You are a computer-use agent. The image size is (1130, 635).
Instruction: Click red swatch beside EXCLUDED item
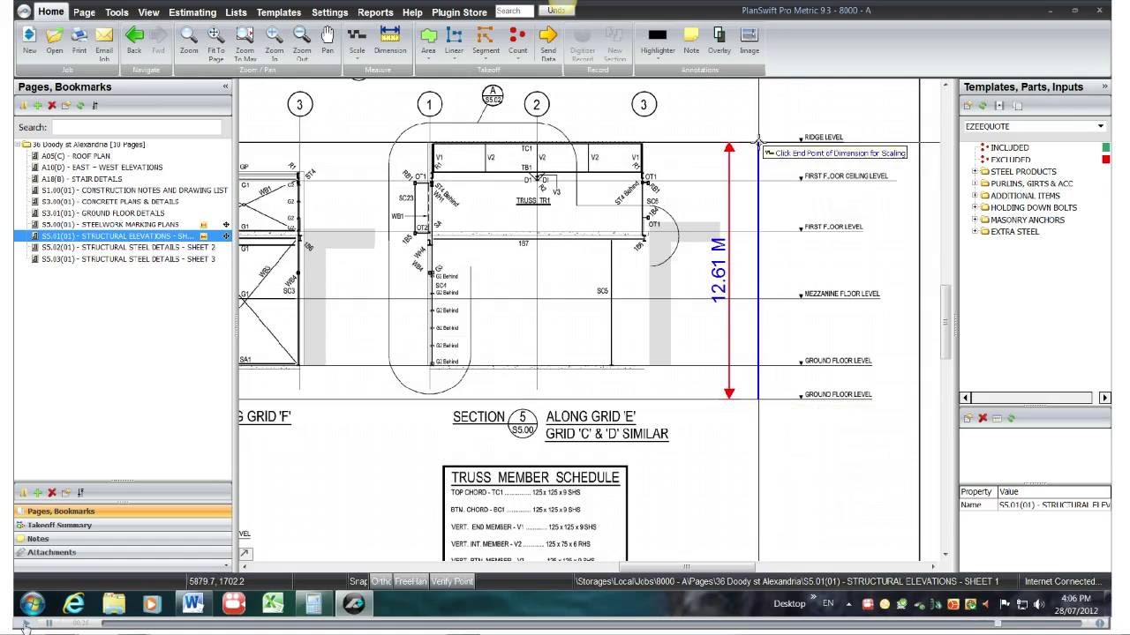pos(1105,160)
